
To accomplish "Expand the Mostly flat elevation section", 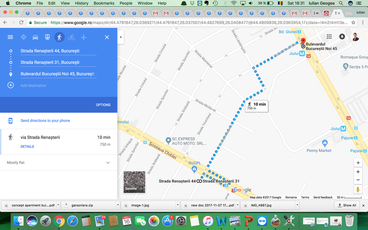I will 108,162.
